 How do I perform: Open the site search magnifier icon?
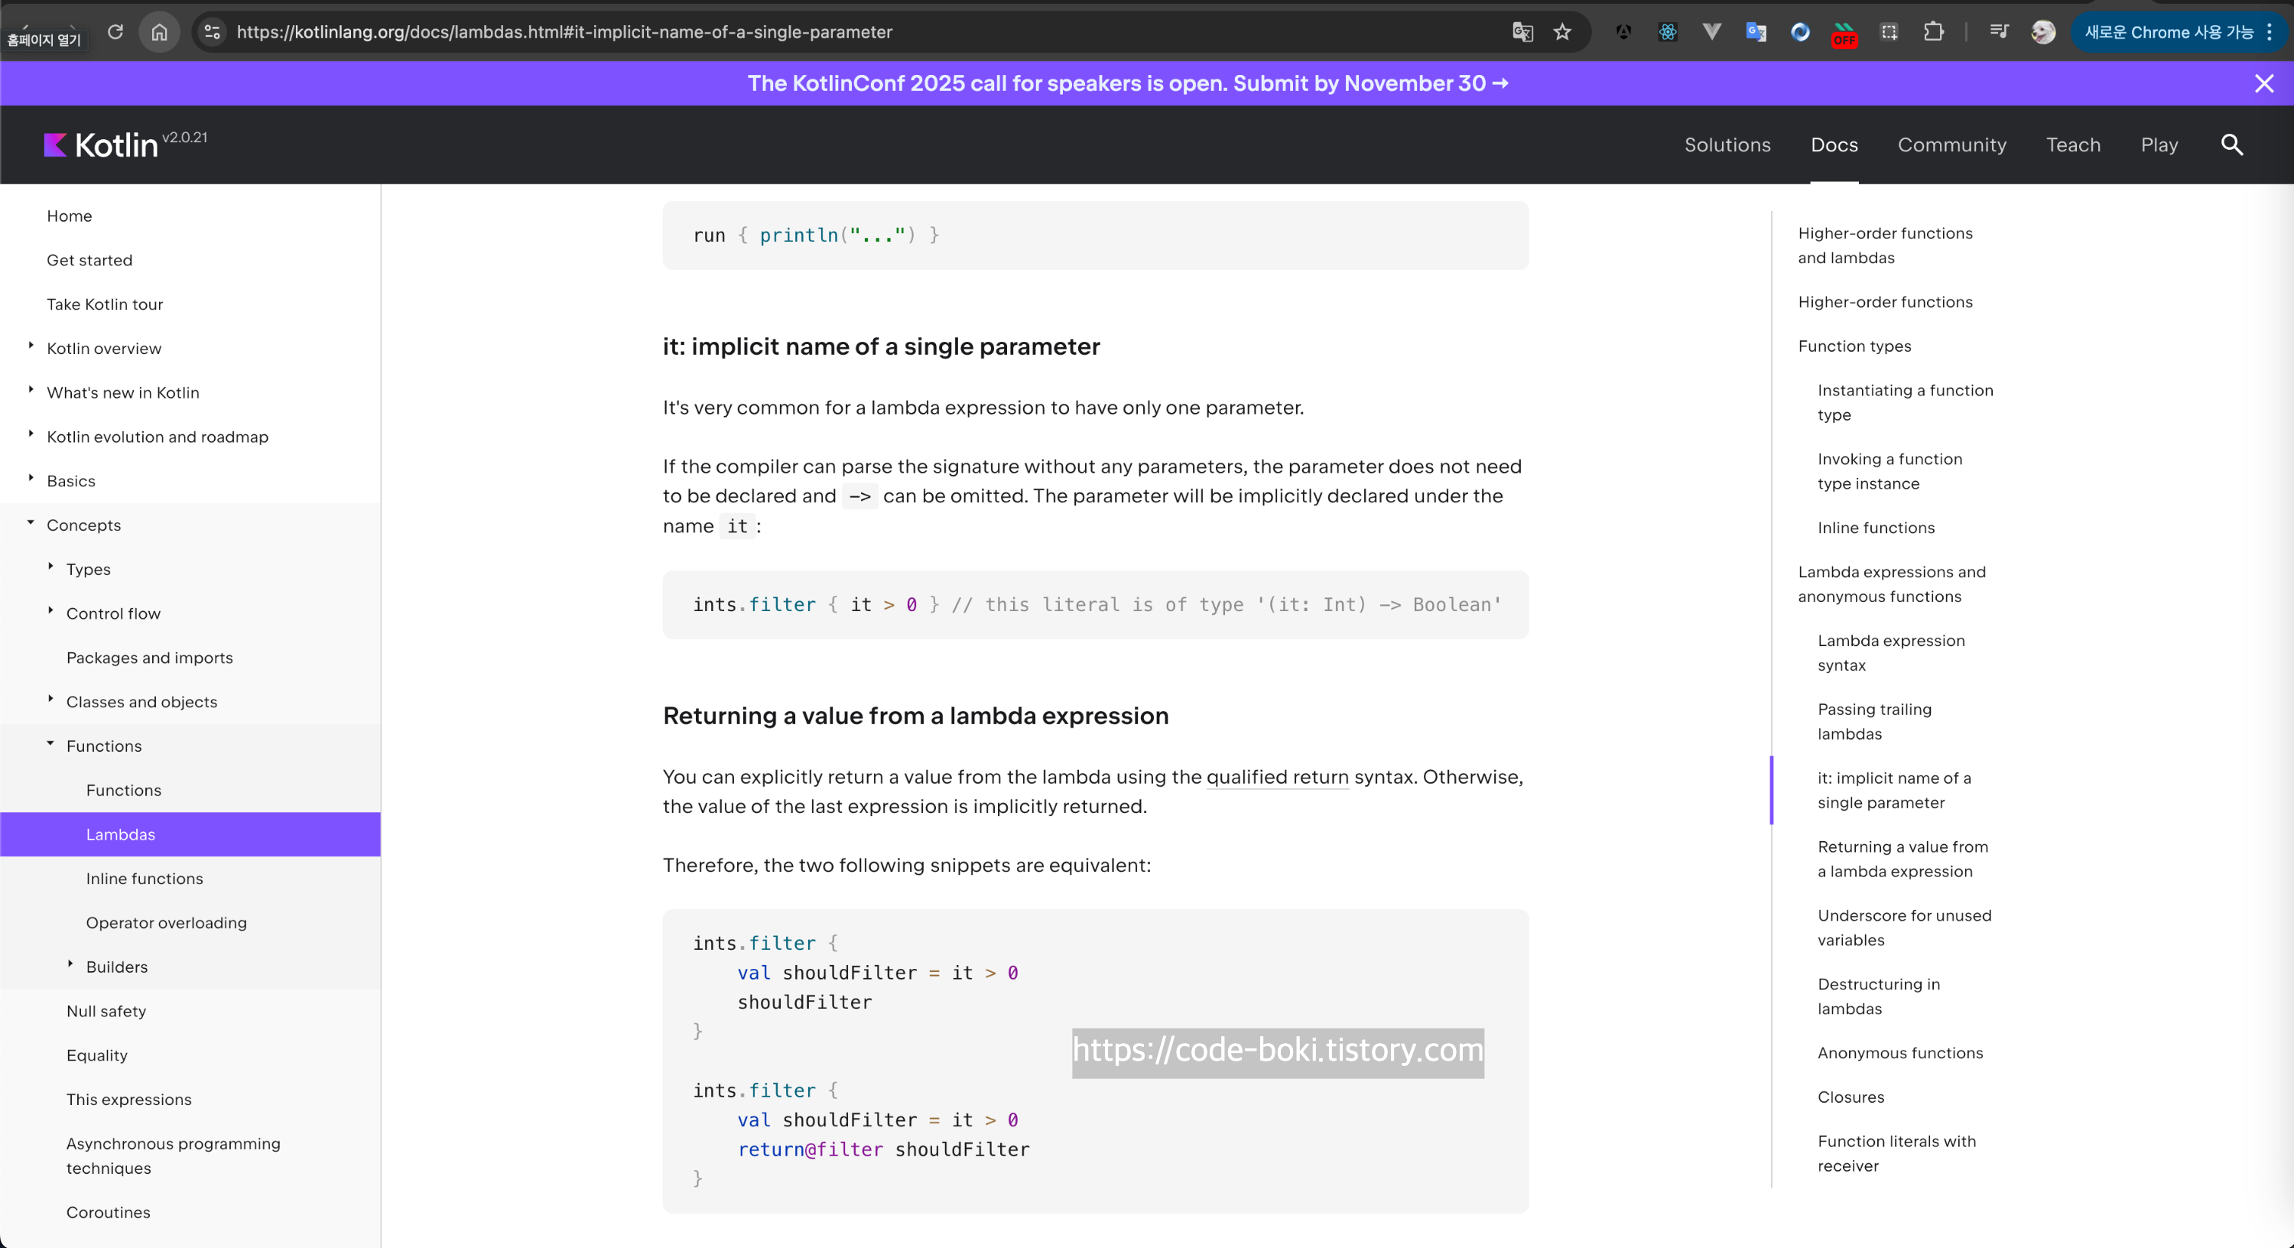click(2231, 145)
